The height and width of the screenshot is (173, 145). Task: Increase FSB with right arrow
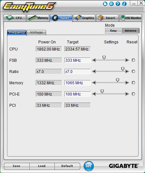[127, 60]
